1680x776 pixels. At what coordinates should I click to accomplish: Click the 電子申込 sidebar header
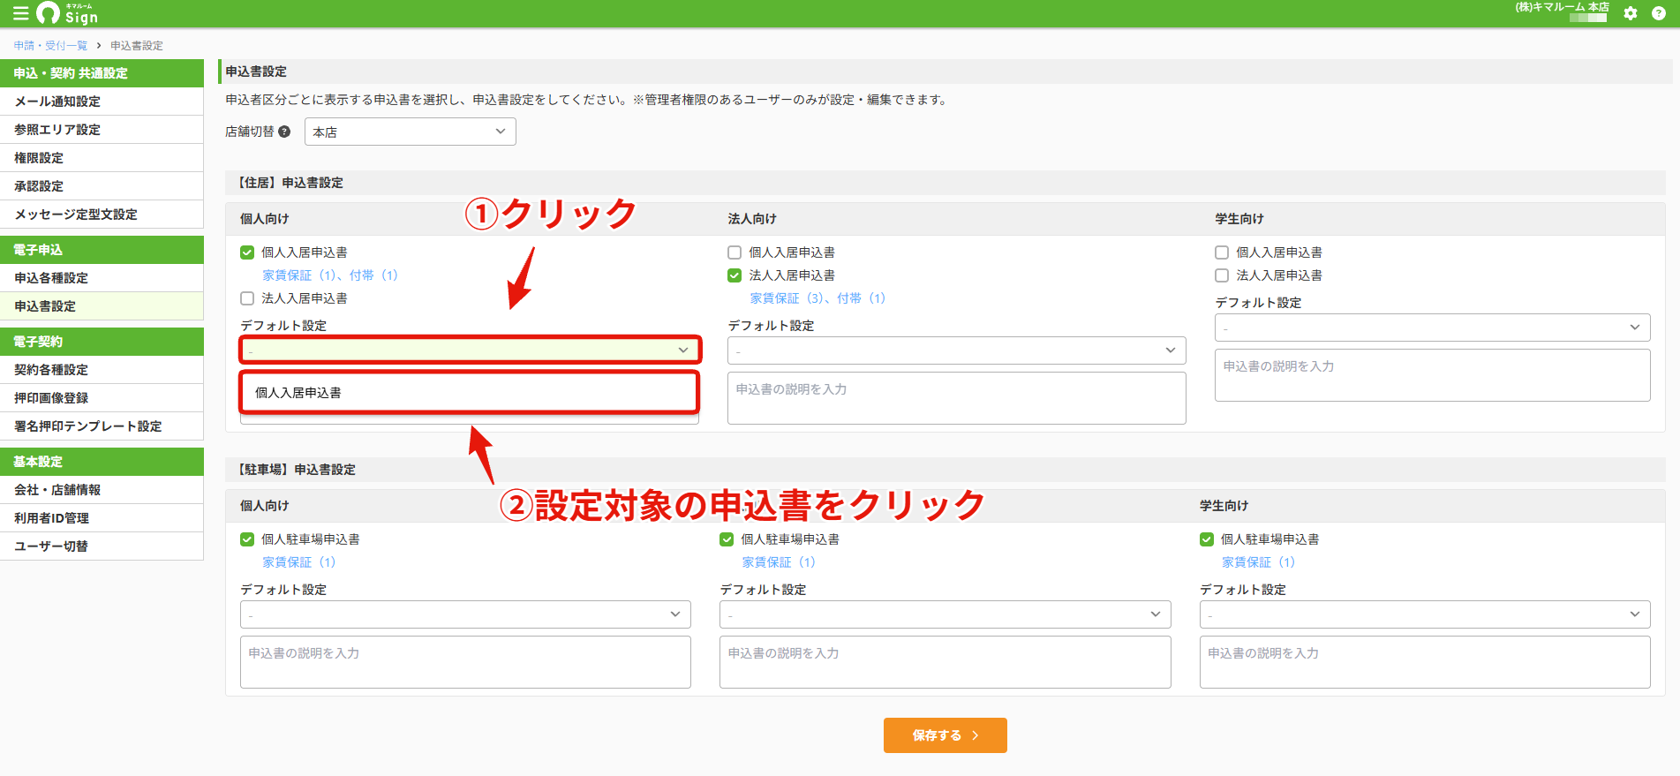coord(102,250)
